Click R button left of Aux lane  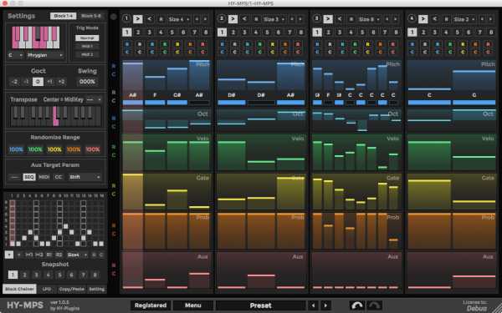click(114, 265)
